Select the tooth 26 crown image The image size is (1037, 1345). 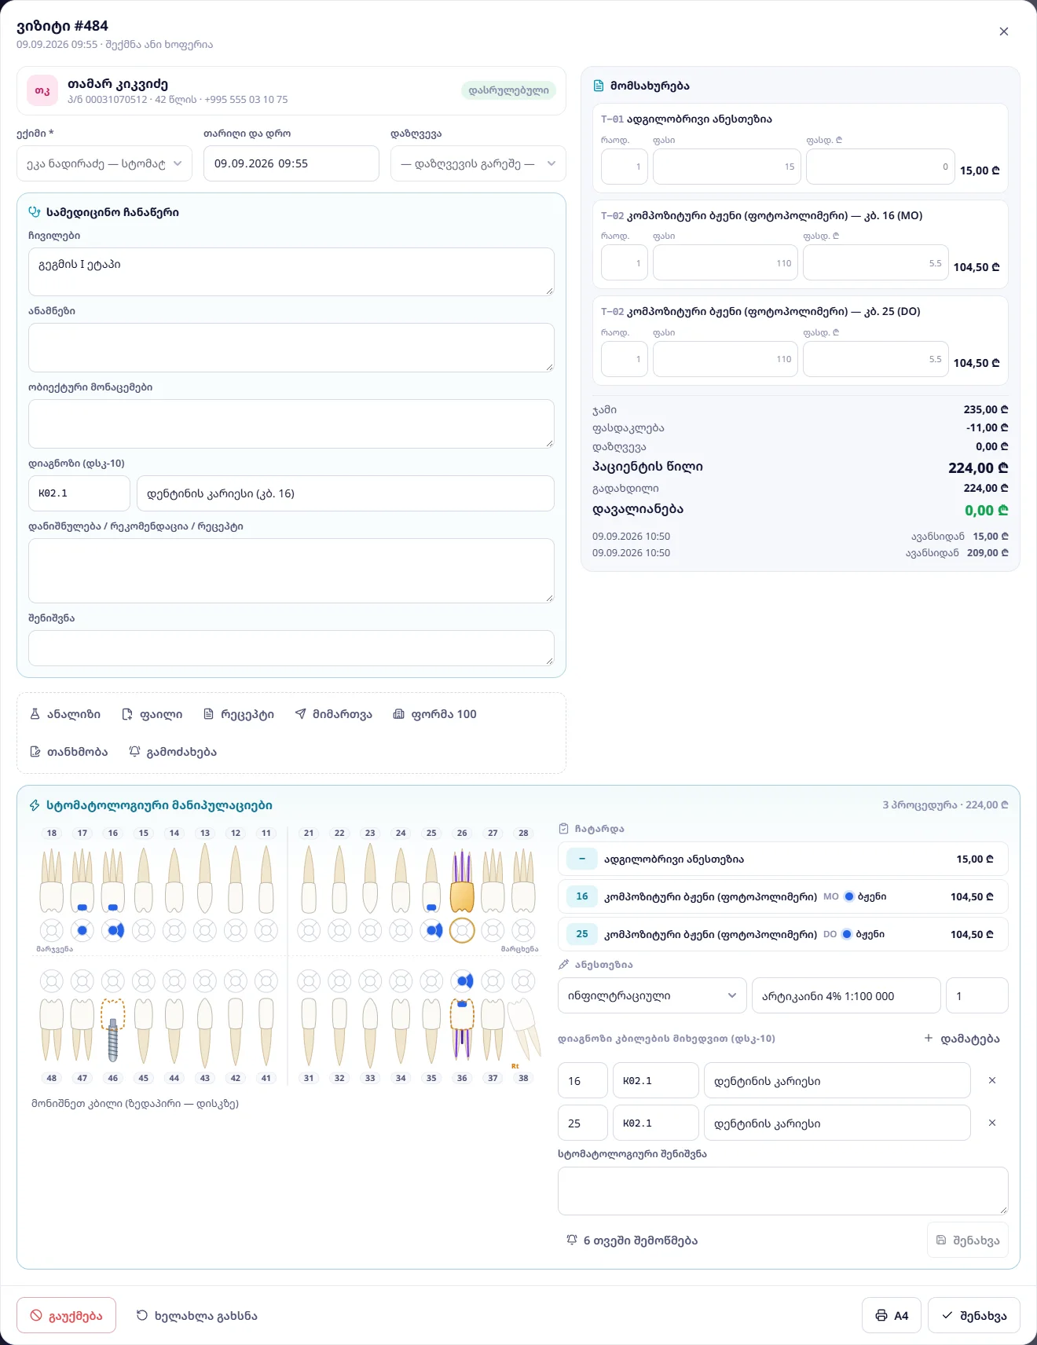tap(462, 881)
